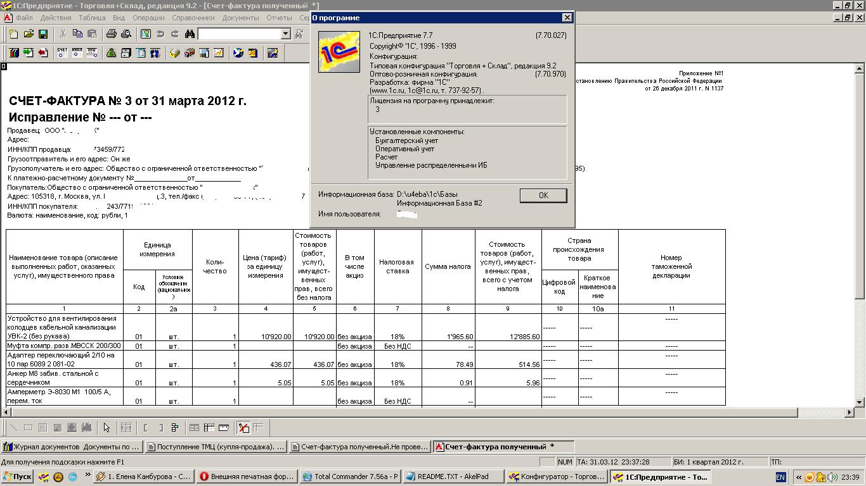Click the Redo arrow icon
The image size is (866, 486).
[175, 34]
